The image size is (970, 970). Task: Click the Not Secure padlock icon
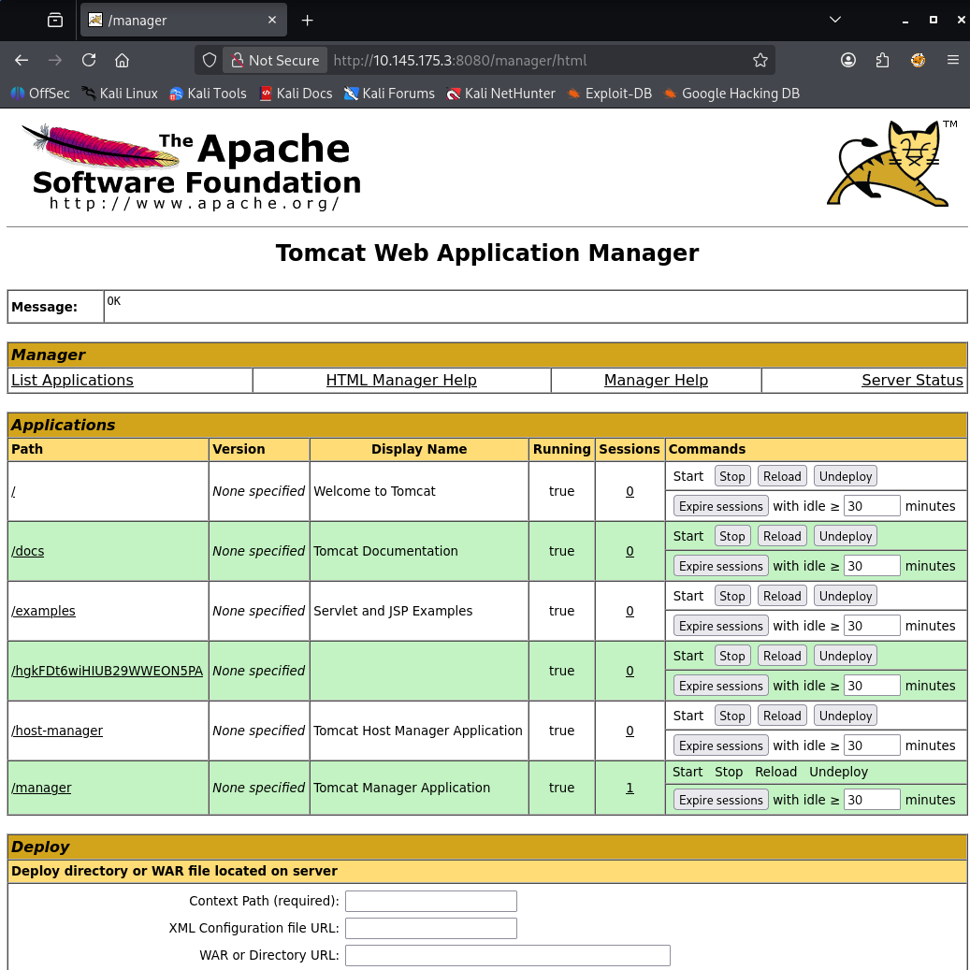238,60
